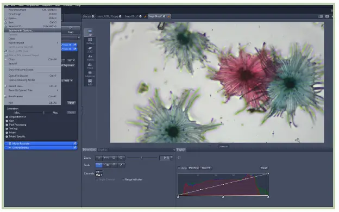Reset the Display histogram settings

[x=264, y=168]
